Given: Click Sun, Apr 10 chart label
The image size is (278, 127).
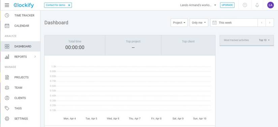Looking at the screenshot, I should tap(199, 119).
